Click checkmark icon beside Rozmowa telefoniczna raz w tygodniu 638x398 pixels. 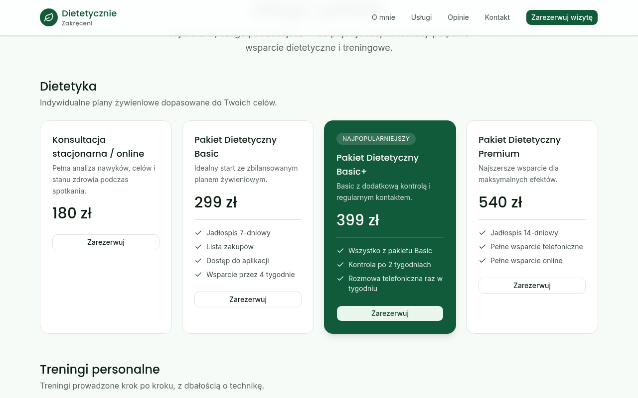(x=340, y=279)
